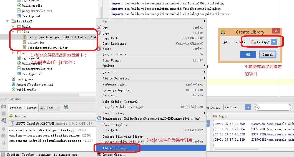Click the pin arrow icon on ADB logs tab
The width and height of the screenshot is (294, 157).
point(57,108)
